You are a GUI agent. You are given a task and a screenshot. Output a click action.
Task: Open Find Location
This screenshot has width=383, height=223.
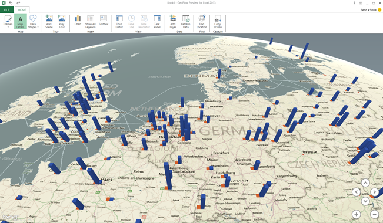point(202,22)
